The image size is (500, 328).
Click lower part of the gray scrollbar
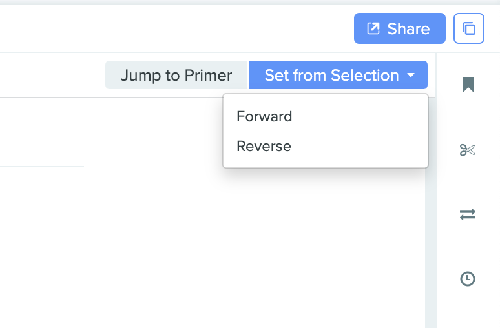tap(431, 297)
